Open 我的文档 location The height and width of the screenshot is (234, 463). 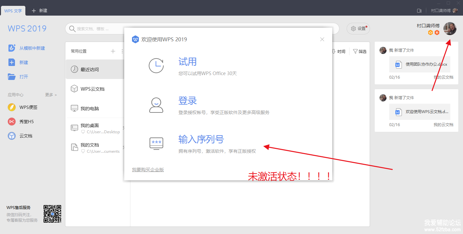[95, 148]
